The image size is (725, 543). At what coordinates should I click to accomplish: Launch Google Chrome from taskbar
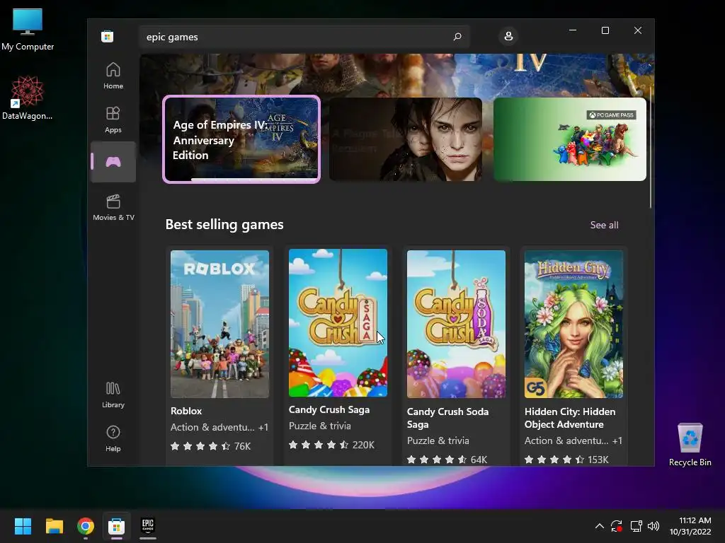[x=86, y=526]
